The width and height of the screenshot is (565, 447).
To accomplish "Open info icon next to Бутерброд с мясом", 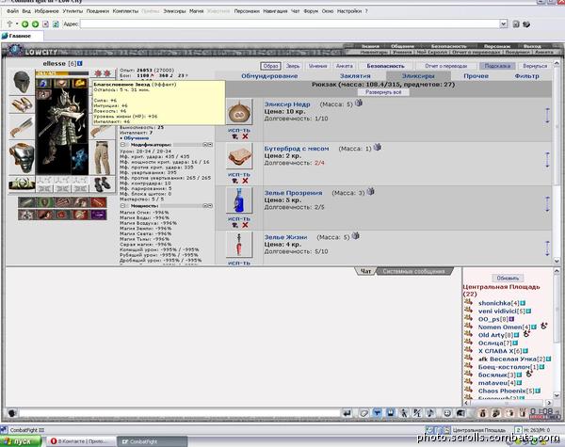I will pos(378,148).
